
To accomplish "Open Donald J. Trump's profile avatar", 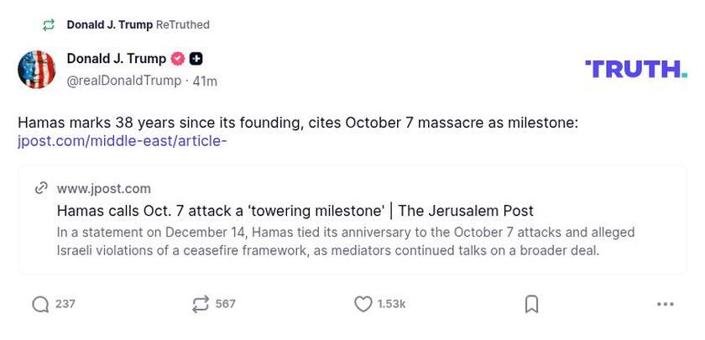I will click(x=37, y=70).
